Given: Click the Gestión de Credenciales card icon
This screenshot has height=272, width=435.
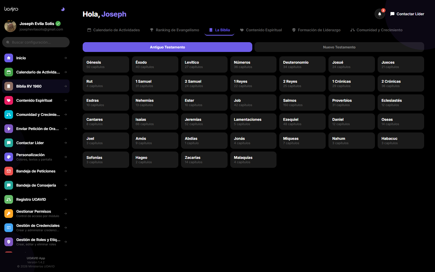Looking at the screenshot, I should click(x=9, y=228).
